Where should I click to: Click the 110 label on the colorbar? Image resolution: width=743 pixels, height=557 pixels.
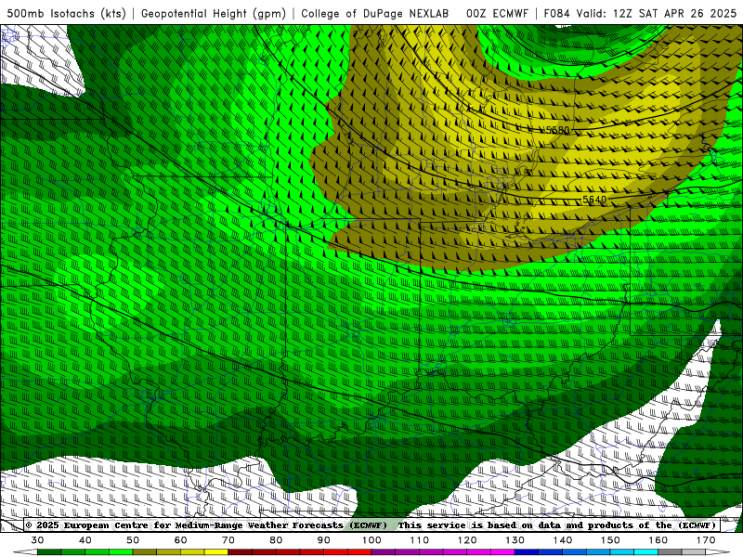(420, 540)
